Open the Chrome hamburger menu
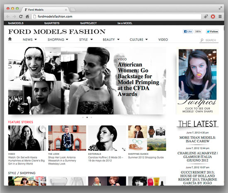The image size is (228, 193). tap(220, 17)
